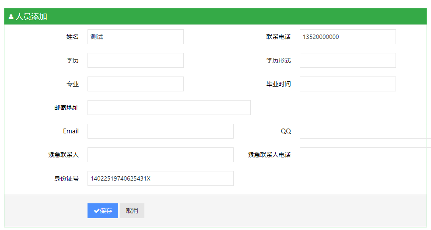Select the 紧急联系人电话 input field

click(365, 155)
